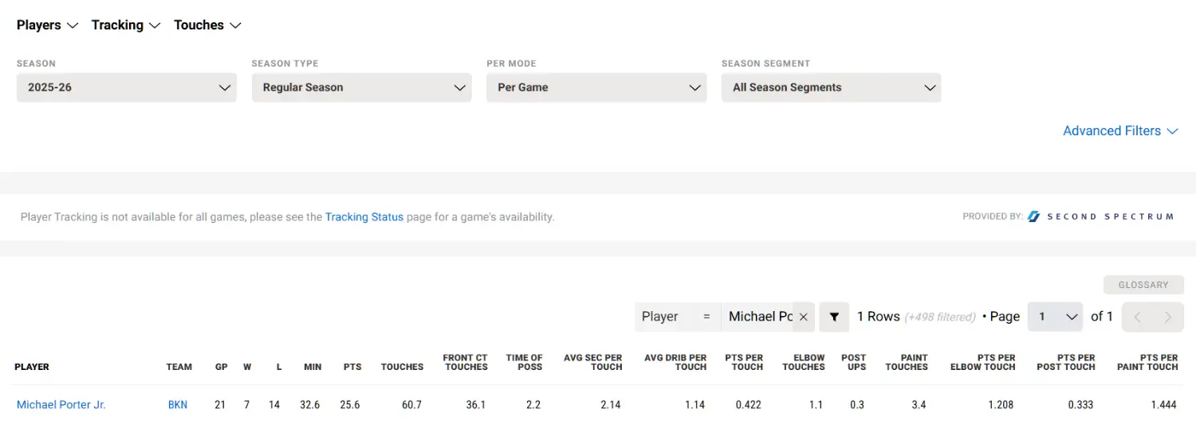Open Michael Porter Jr. player page
Image resolution: width=1196 pixels, height=440 pixels.
61,405
